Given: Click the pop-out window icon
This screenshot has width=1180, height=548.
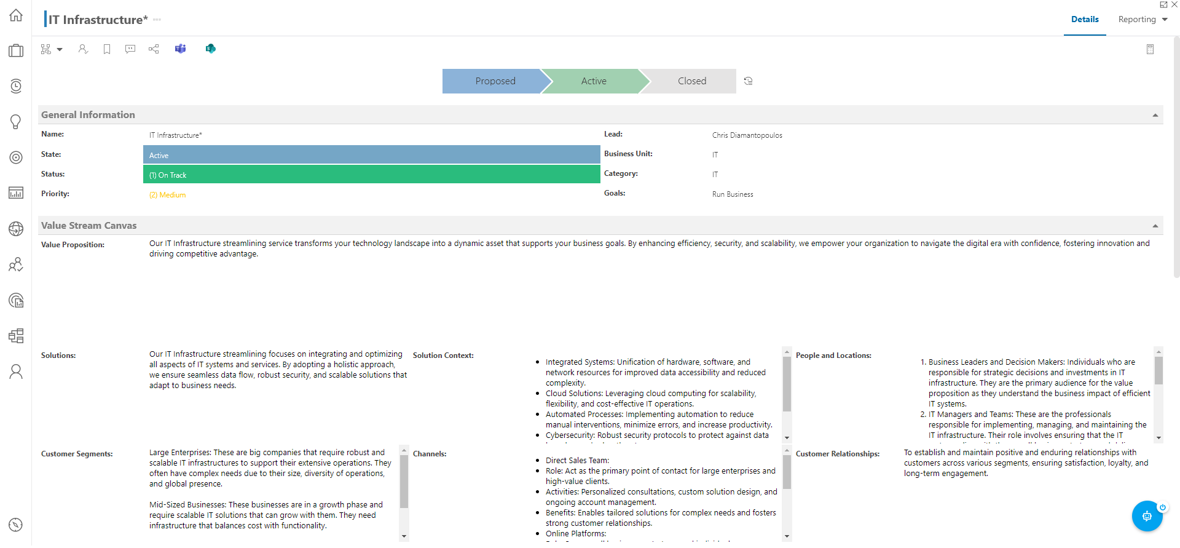Looking at the screenshot, I should (1163, 4).
